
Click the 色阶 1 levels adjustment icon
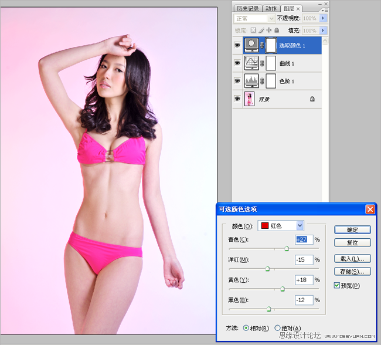tap(251, 81)
